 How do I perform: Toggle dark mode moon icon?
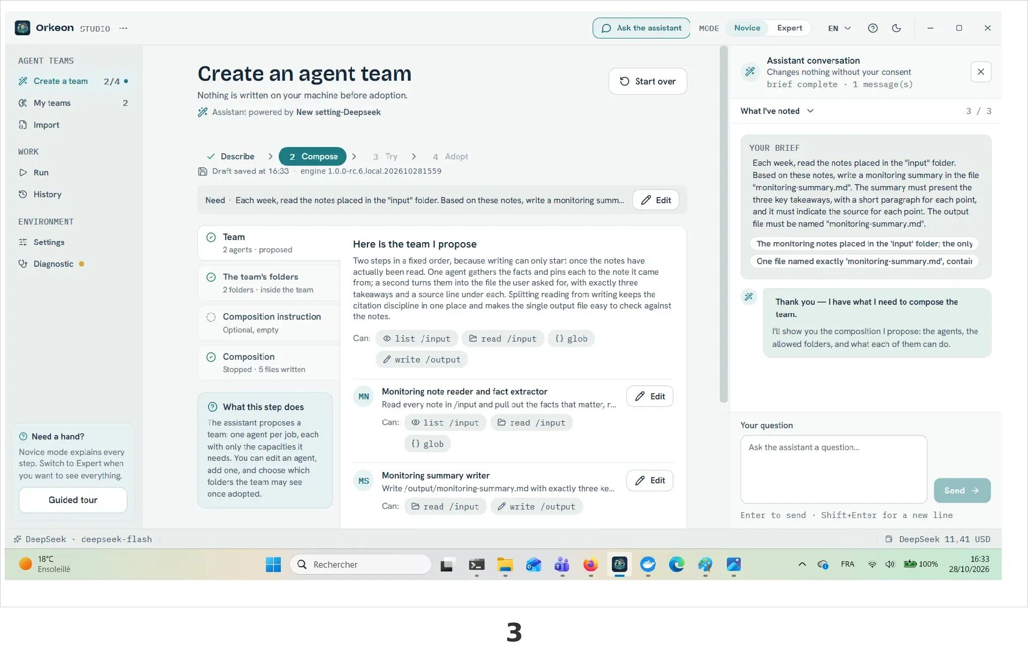[896, 28]
